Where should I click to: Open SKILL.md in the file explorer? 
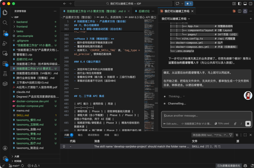point(22,115)
